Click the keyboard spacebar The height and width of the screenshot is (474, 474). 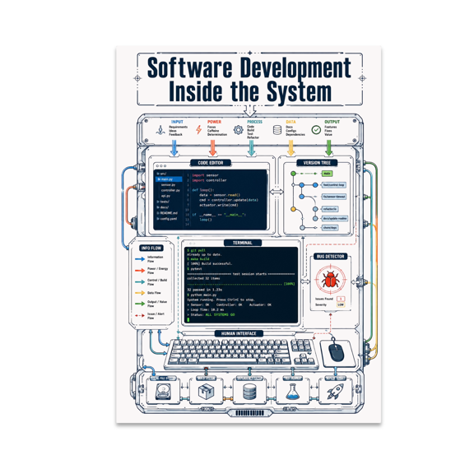(x=228, y=361)
